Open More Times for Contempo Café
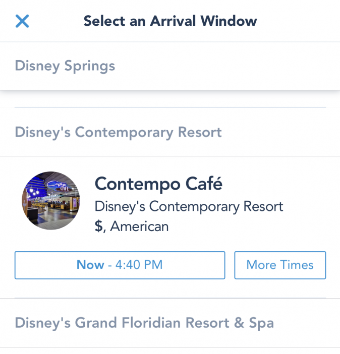This screenshot has height=354, width=340. (280, 265)
